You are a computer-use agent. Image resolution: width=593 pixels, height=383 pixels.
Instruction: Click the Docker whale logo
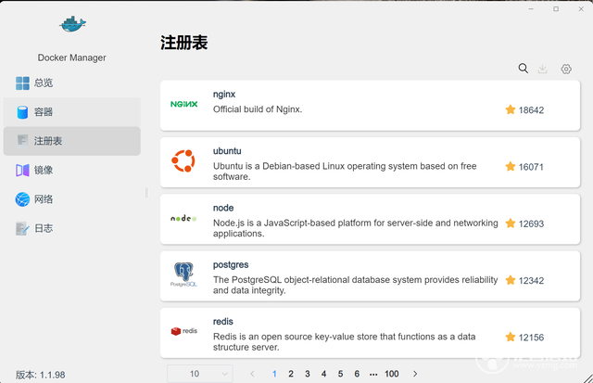pyautogui.click(x=72, y=24)
